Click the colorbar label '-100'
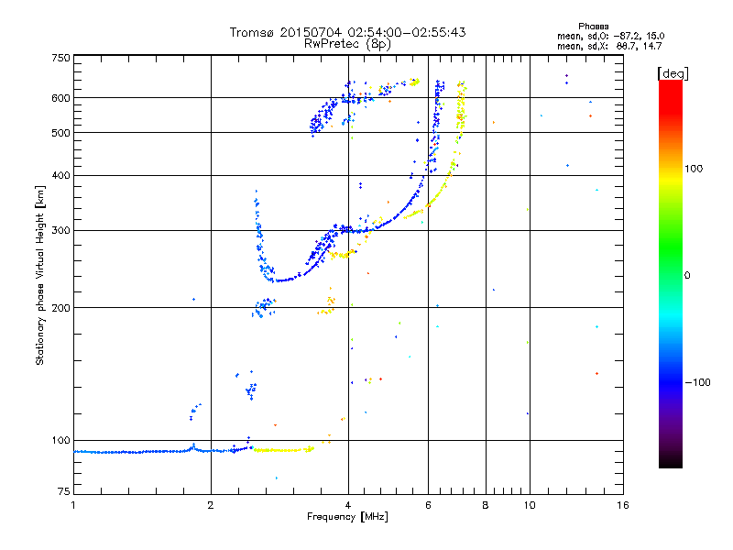Viewport: 733px width, 550px height. tap(697, 382)
